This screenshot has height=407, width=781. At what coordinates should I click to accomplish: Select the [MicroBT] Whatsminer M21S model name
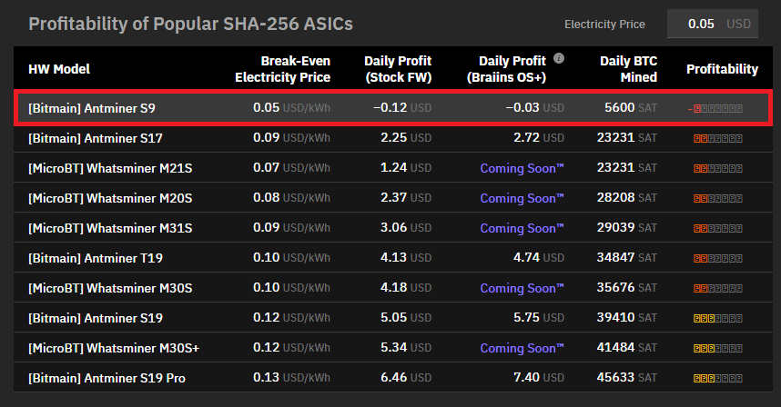coord(110,168)
